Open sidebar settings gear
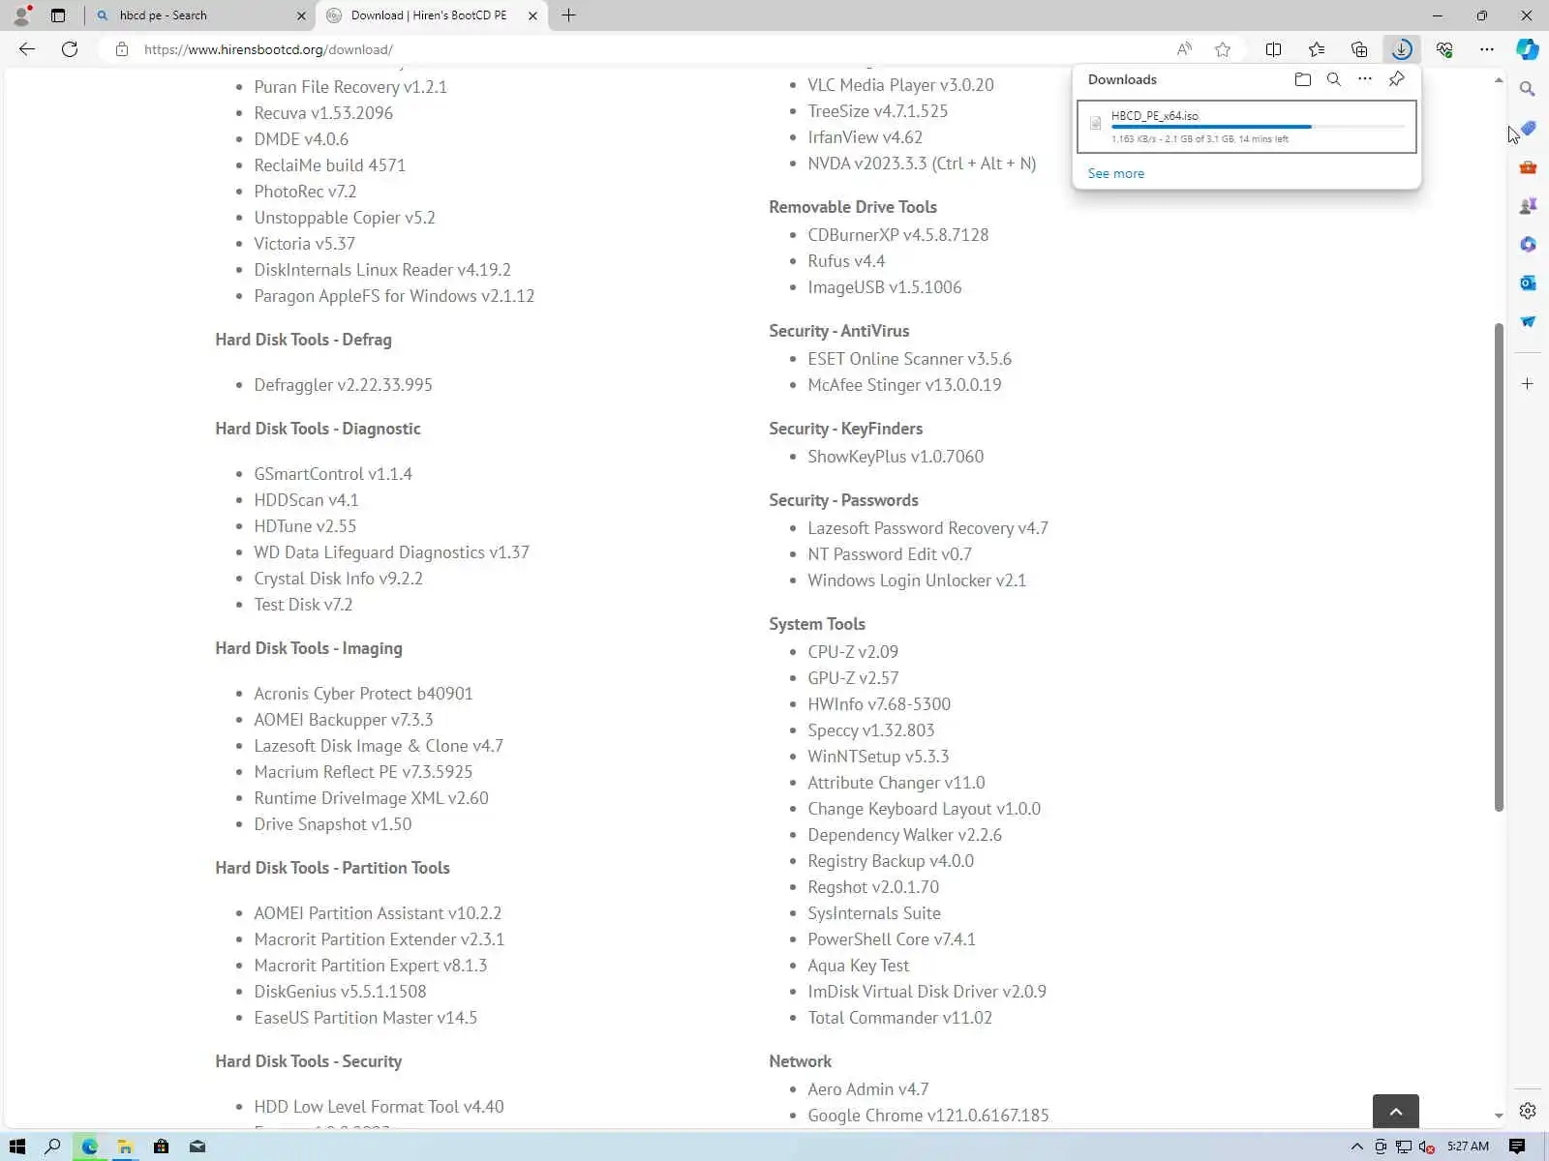The image size is (1549, 1161). [1528, 1111]
